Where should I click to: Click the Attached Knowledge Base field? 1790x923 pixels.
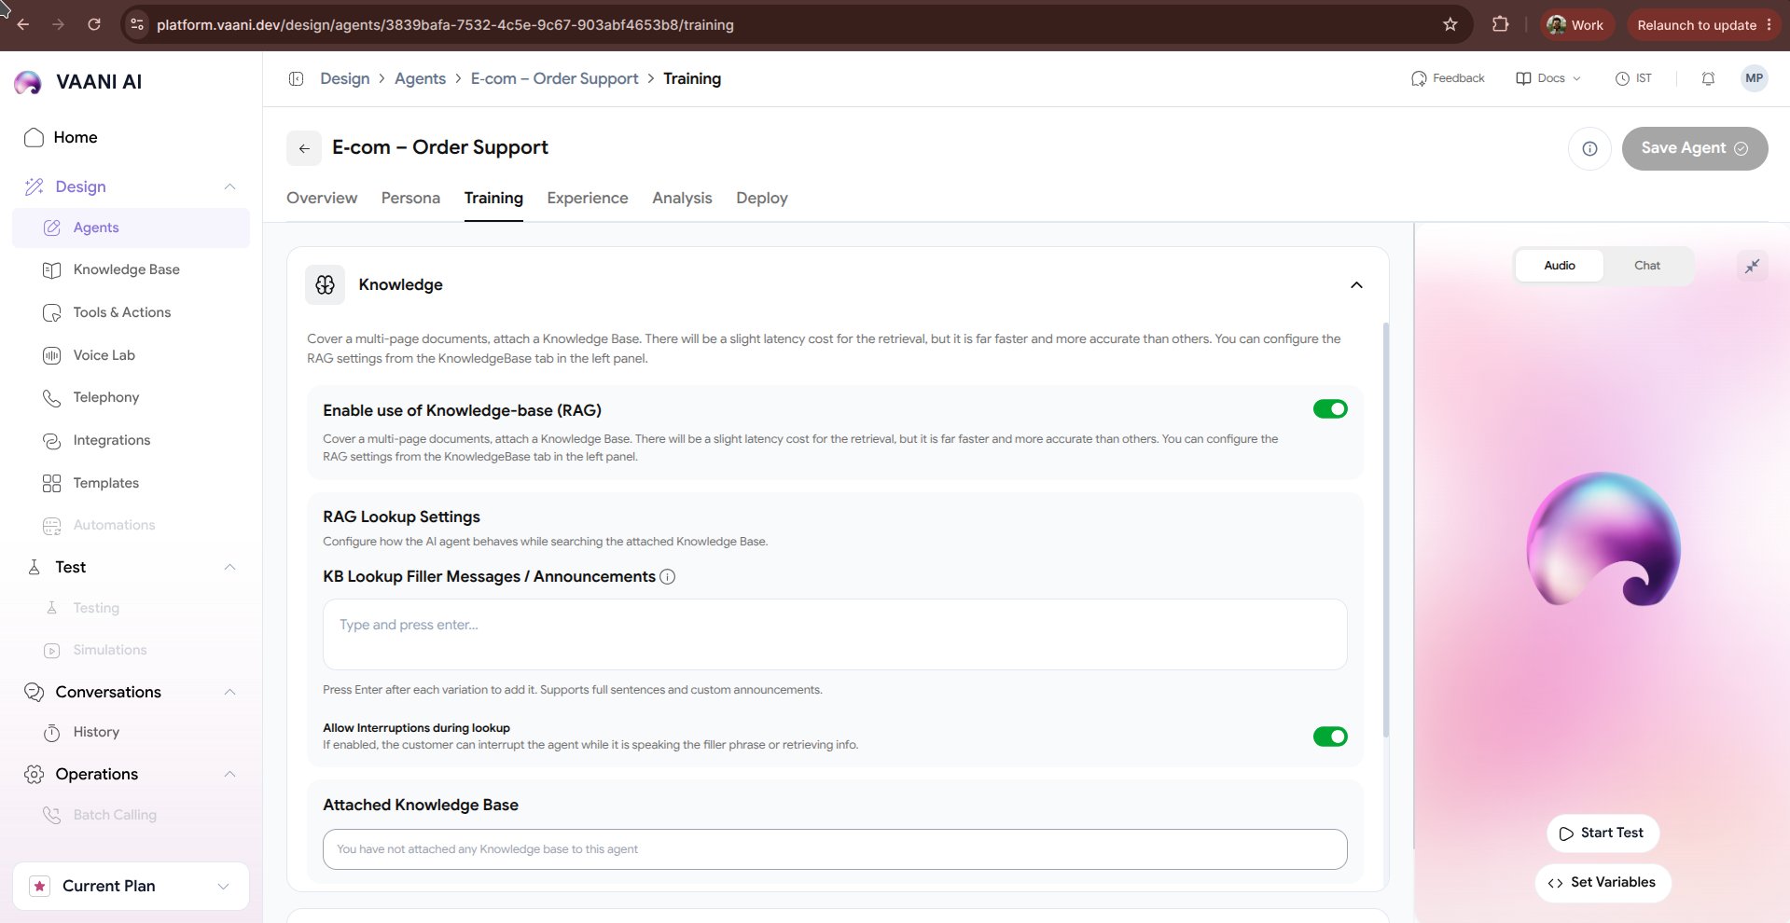(x=835, y=849)
